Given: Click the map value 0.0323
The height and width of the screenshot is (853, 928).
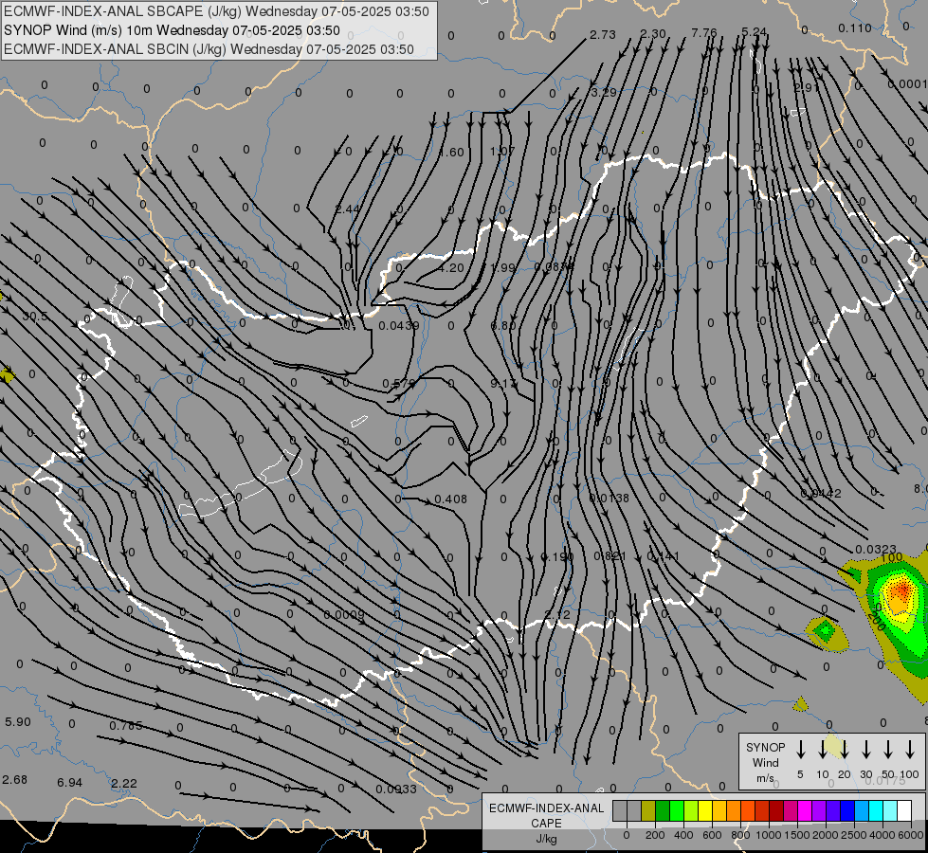Looking at the screenshot, I should (876, 550).
